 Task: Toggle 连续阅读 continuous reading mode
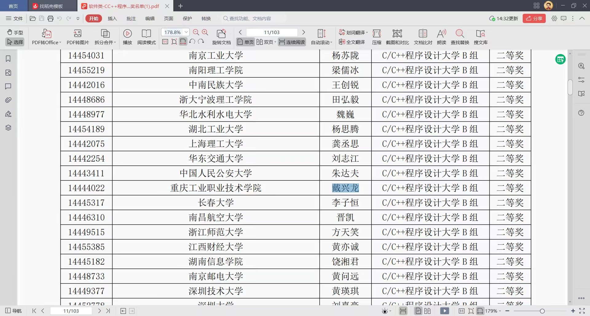tap(292, 42)
